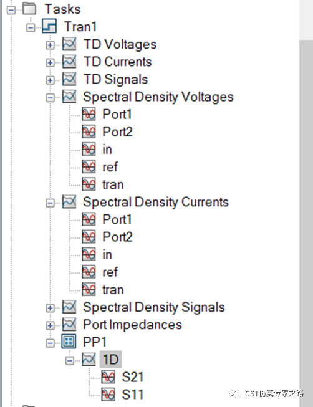Click the S11 result curve icon
The width and height of the screenshot is (313, 407).
(108, 395)
